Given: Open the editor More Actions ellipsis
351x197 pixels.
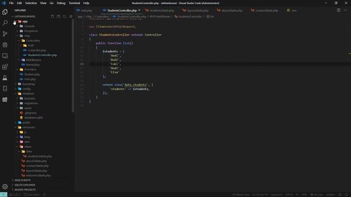Looking at the screenshot, I should coord(346,10).
